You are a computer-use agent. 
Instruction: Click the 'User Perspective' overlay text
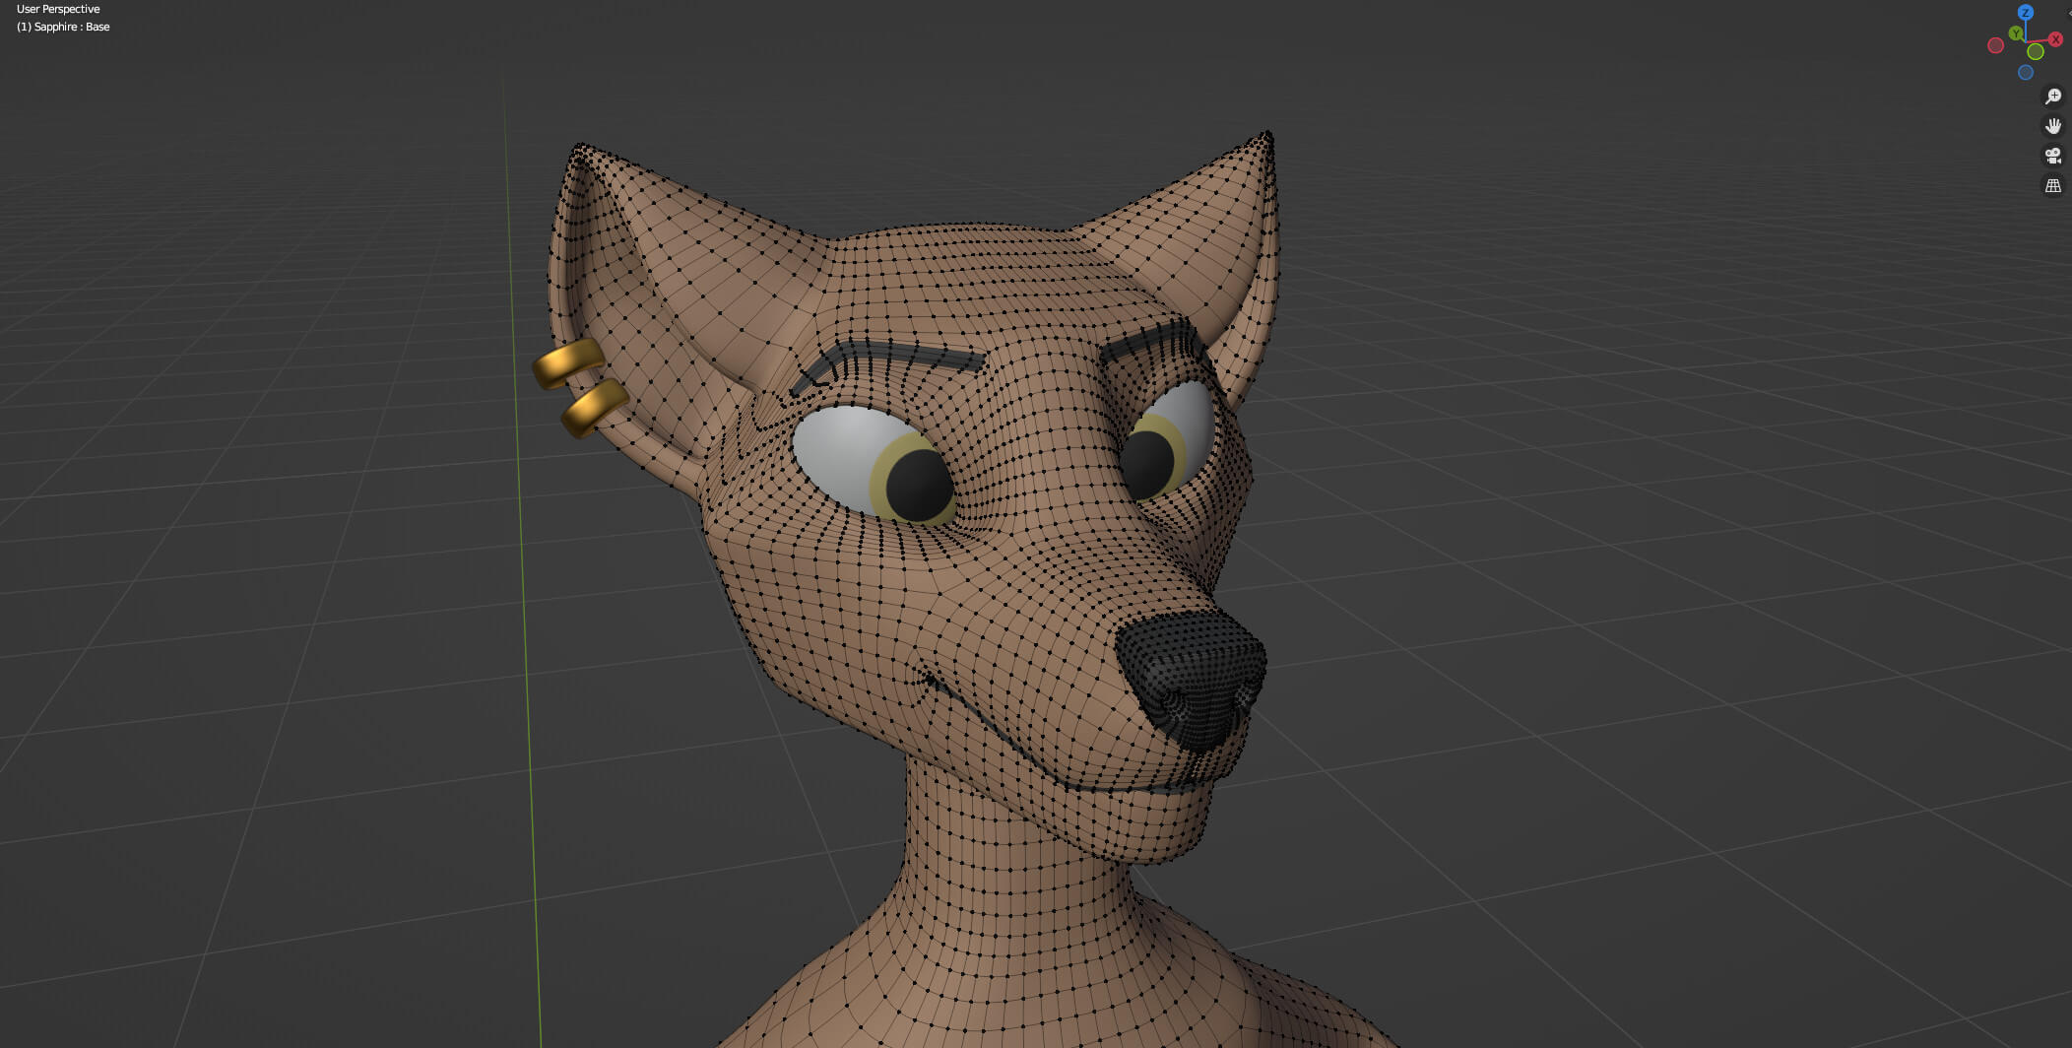(x=58, y=9)
